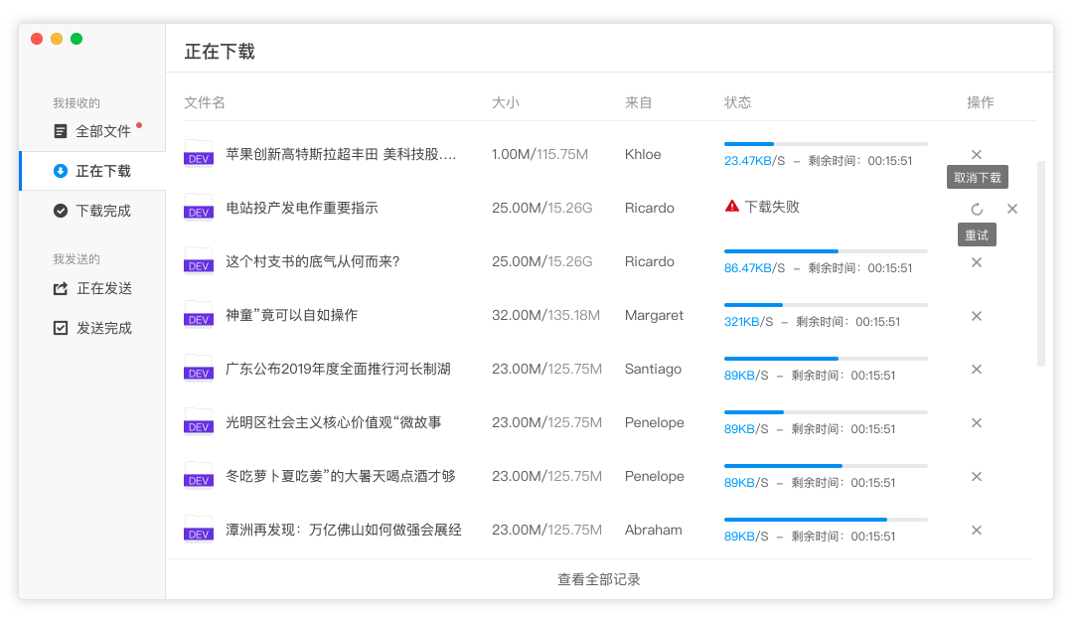Open 全部文件 in the sidebar
Screen dimensions: 1077x620
coord(102,131)
